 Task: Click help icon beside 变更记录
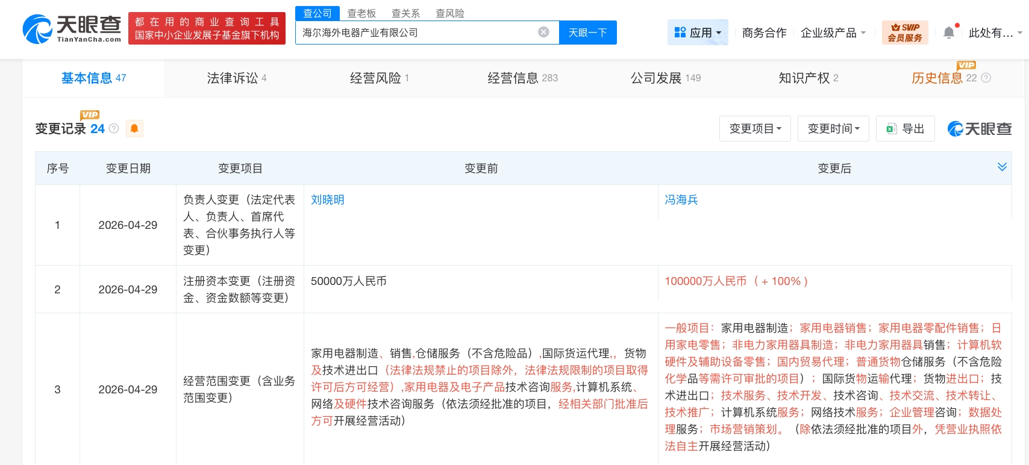(114, 128)
